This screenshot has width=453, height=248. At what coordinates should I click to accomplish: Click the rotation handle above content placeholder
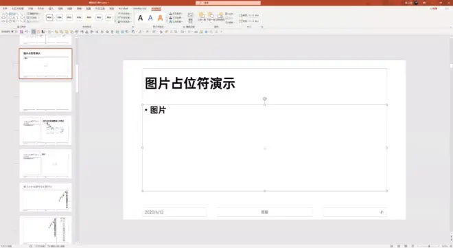point(265,99)
